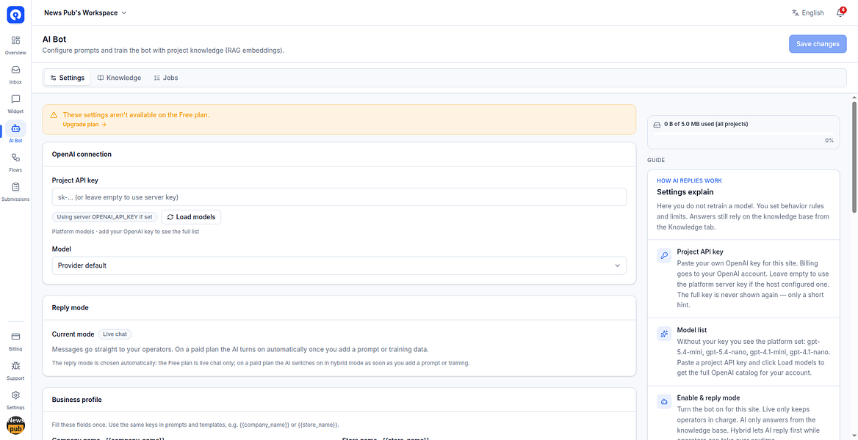Image resolution: width=858 pixels, height=440 pixels.
Task: Switch to the Knowledge tab
Action: (119, 78)
